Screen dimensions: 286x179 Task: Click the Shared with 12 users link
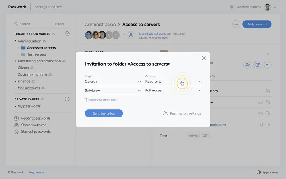[153, 33]
